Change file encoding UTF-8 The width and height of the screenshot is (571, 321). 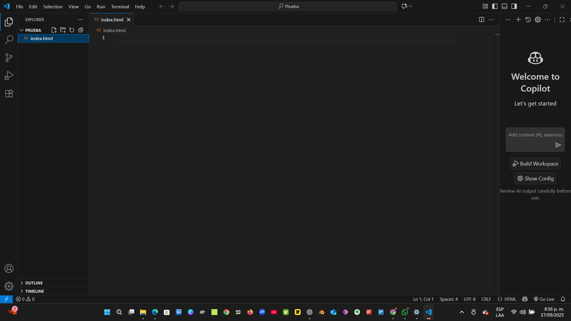pos(470,299)
